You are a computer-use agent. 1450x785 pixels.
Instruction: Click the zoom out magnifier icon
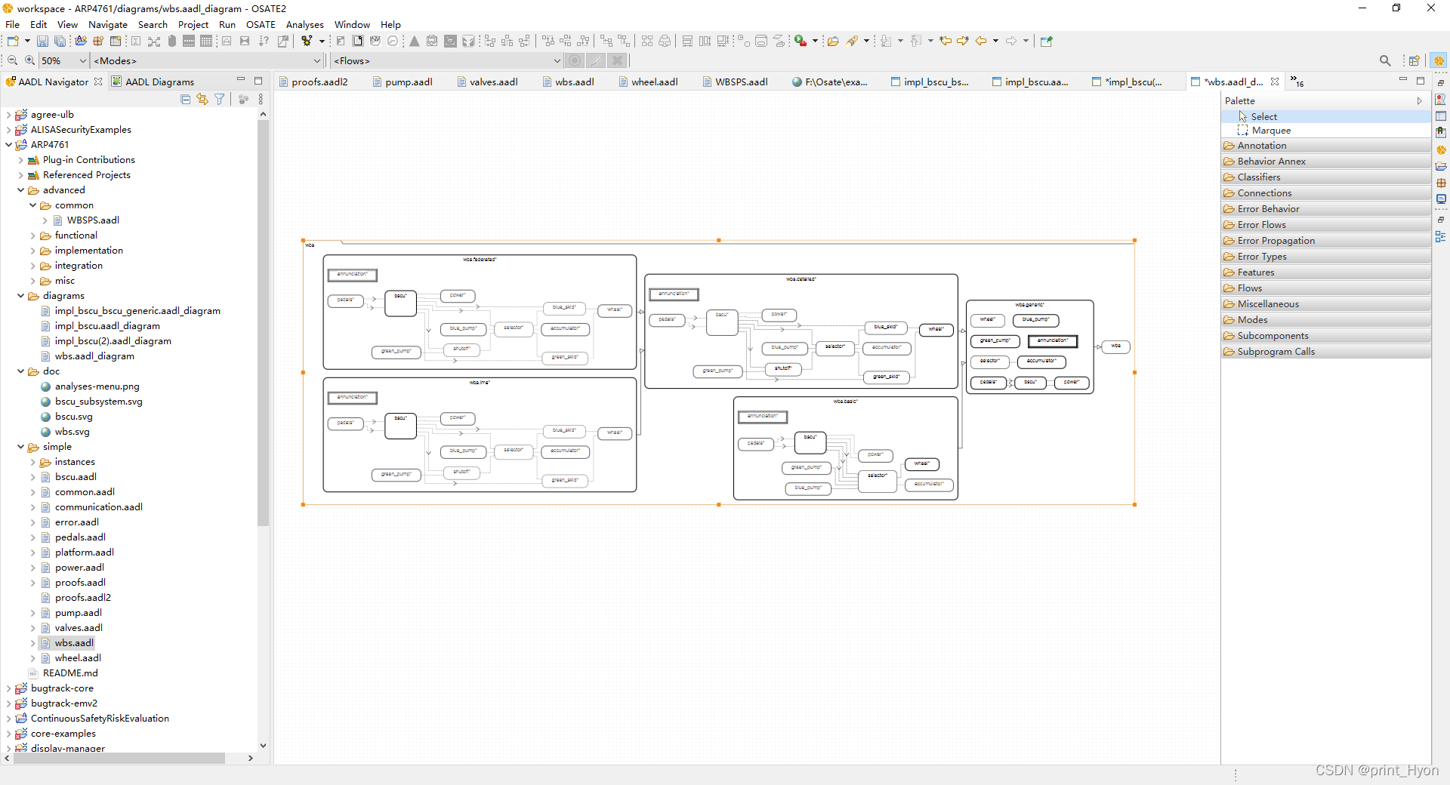point(12,60)
